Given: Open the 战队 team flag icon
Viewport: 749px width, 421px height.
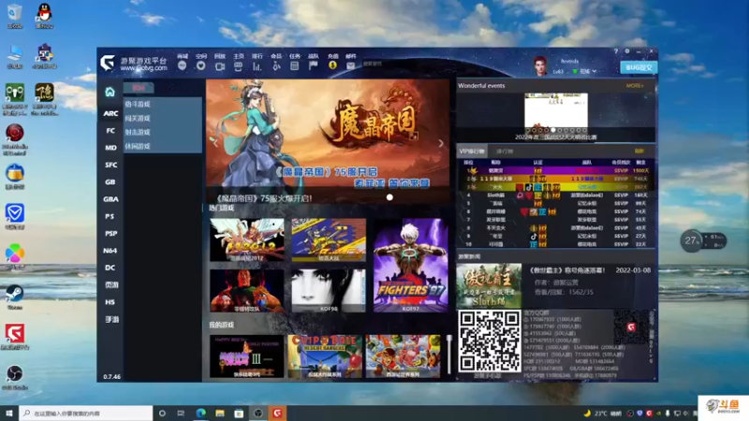Looking at the screenshot, I should [314, 66].
